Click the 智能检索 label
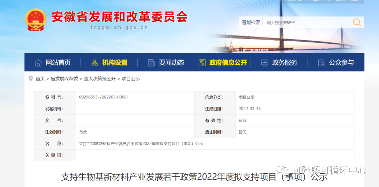 [251, 22]
